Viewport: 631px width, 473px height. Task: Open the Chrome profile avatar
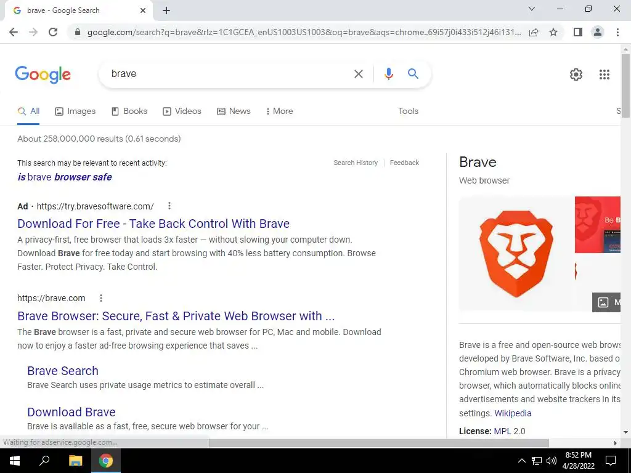pyautogui.click(x=598, y=32)
